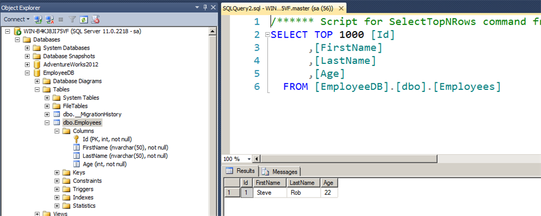Select the Tables folder icon
The width and height of the screenshot is (541, 216).
coord(46,90)
